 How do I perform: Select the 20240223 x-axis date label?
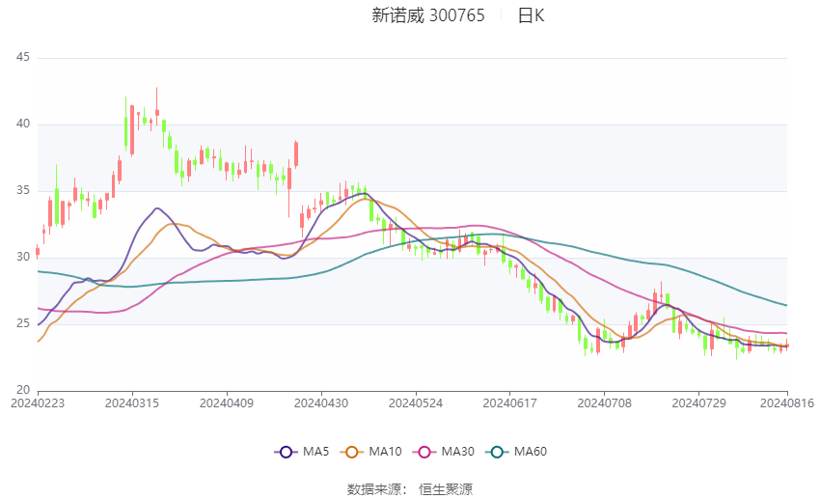[x=38, y=403]
